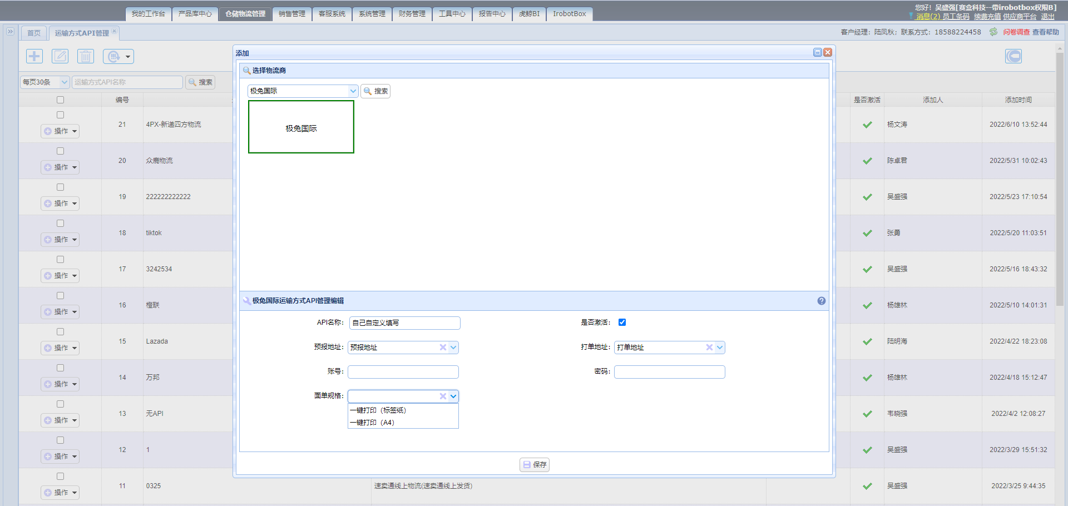The width and height of the screenshot is (1068, 506).
Task: Click the green activated checkmark for 0325 row
Action: [867, 486]
